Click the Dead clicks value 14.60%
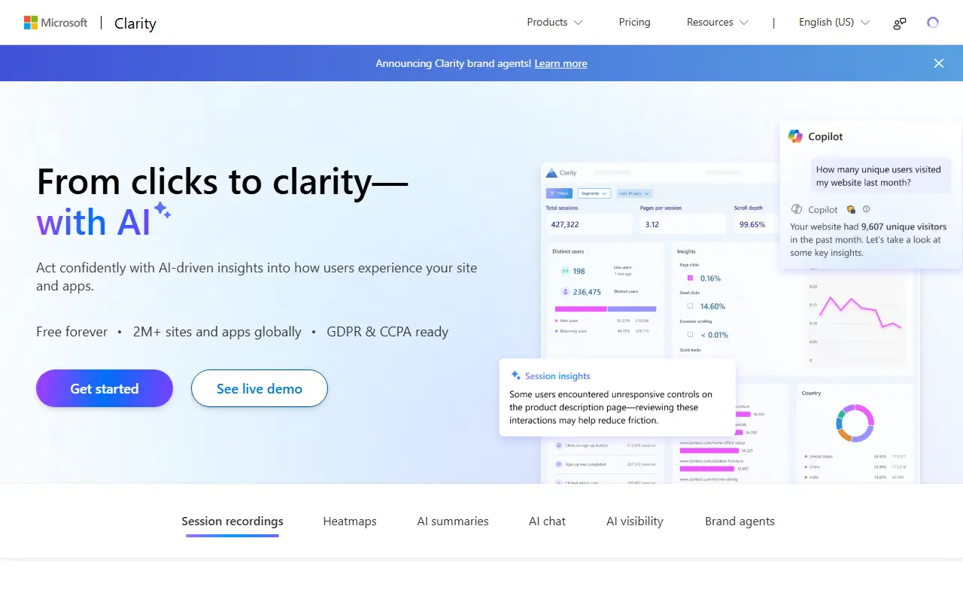Image resolution: width=963 pixels, height=602 pixels. point(712,306)
